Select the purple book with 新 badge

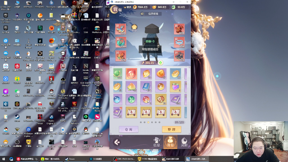point(118,112)
